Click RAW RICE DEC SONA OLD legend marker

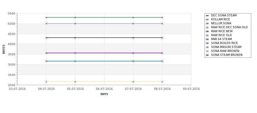click(x=207, y=27)
